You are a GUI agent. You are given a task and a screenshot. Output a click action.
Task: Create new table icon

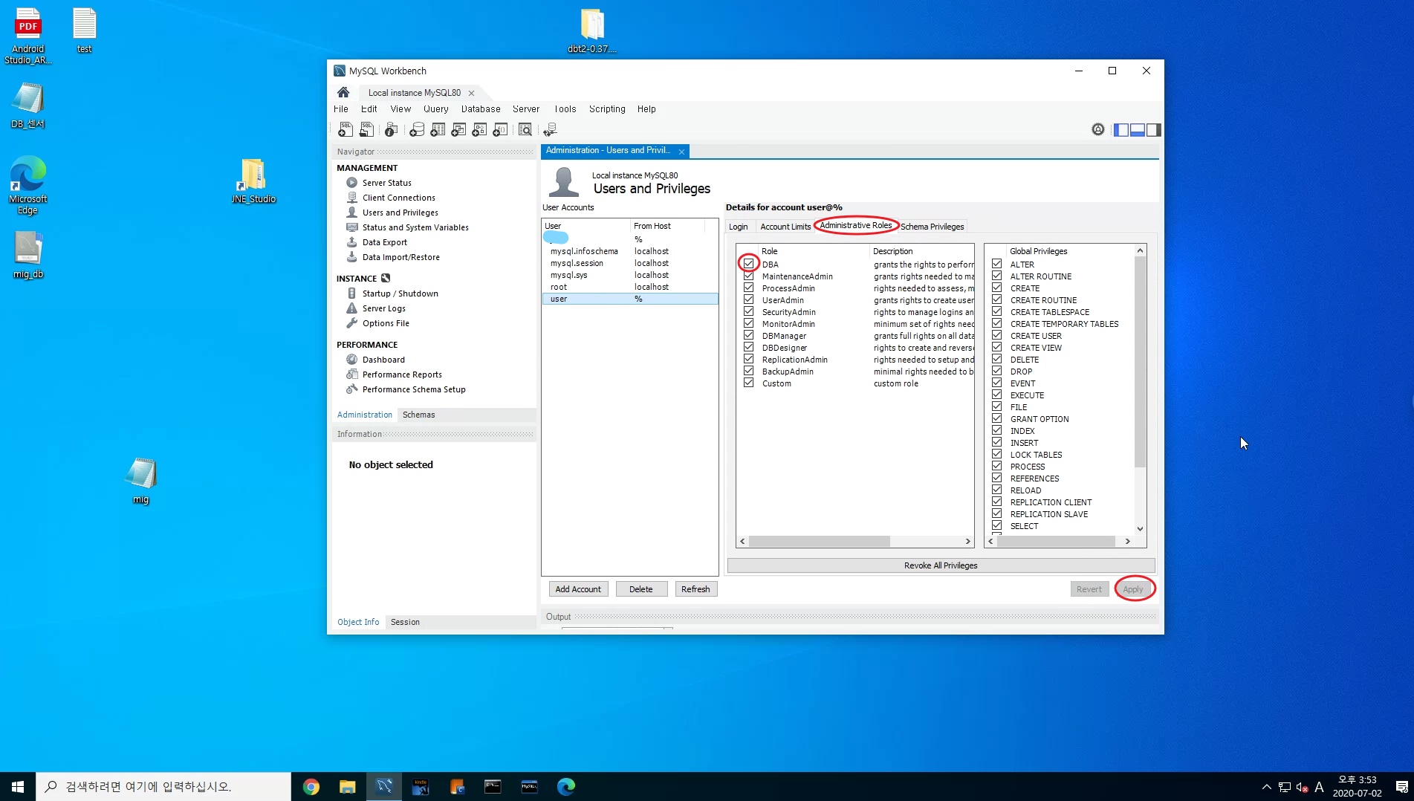pos(438,129)
